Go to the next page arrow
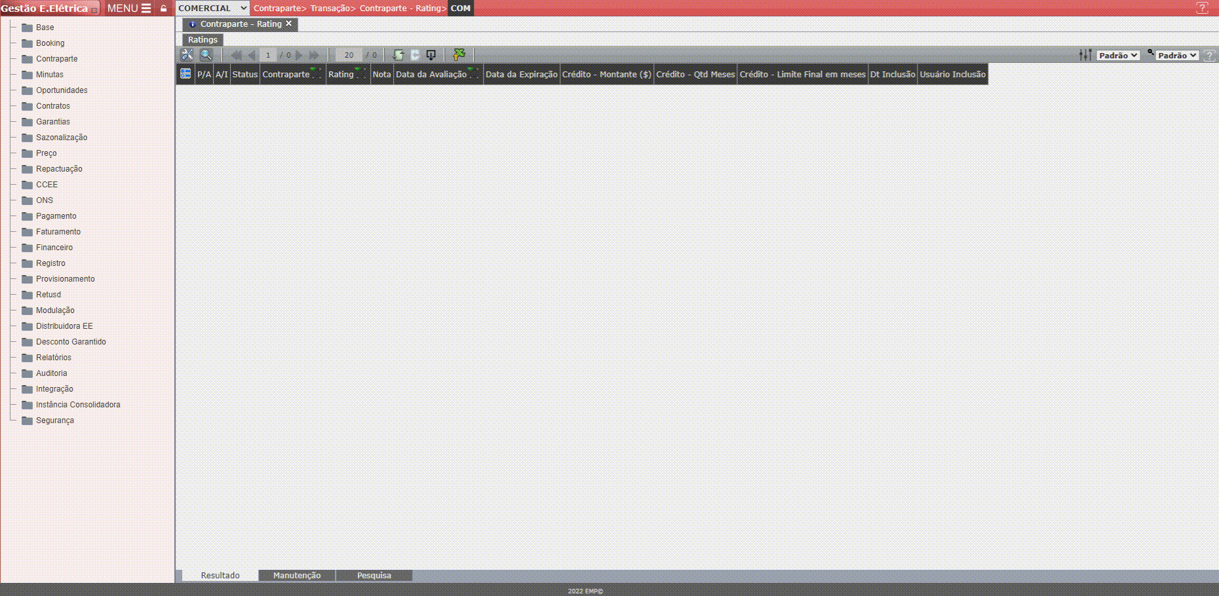Image resolution: width=1219 pixels, height=596 pixels. coord(300,55)
